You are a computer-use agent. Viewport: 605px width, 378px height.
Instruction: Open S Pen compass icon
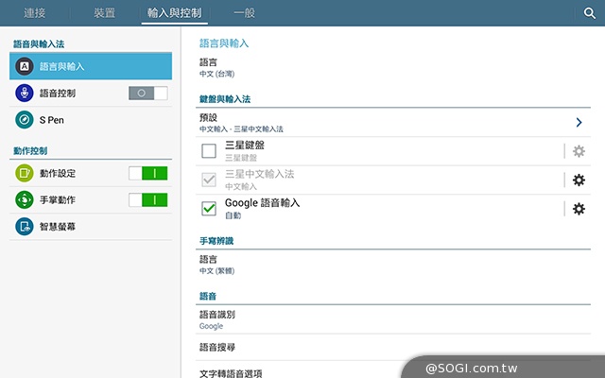(x=25, y=120)
